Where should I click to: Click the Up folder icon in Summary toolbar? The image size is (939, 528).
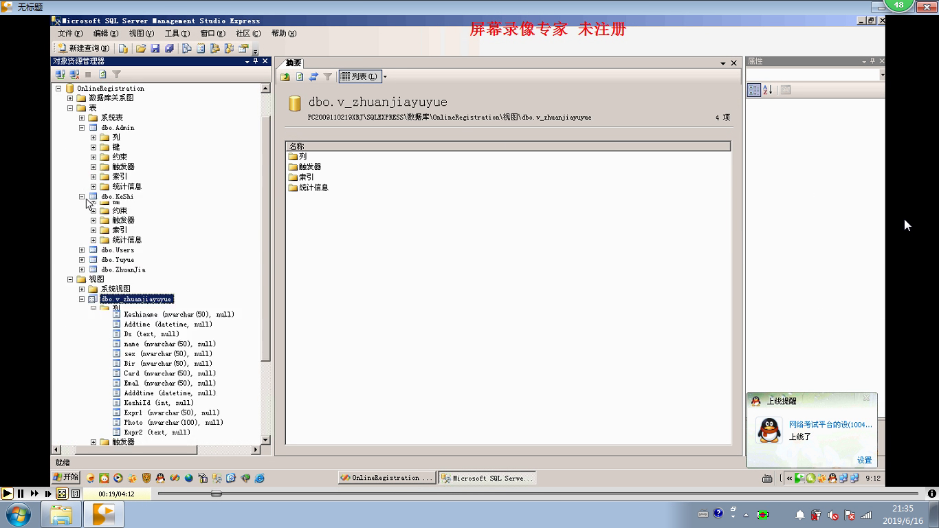(x=285, y=76)
